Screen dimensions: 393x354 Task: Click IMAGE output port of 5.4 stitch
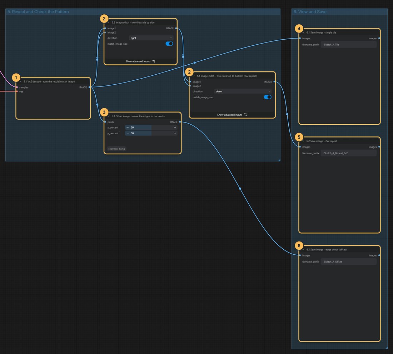(x=274, y=82)
